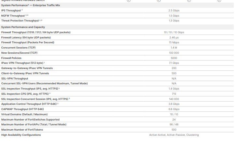Click Maximum Number of FortiSwitches Supported label
This screenshot has height=141, width=240.
point(31,120)
